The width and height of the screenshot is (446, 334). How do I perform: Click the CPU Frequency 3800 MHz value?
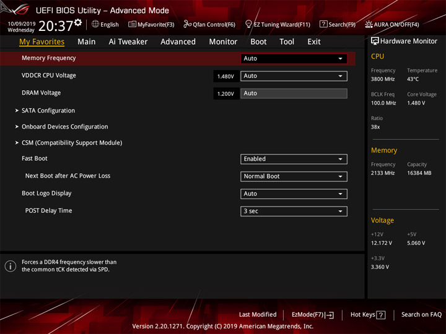point(383,79)
